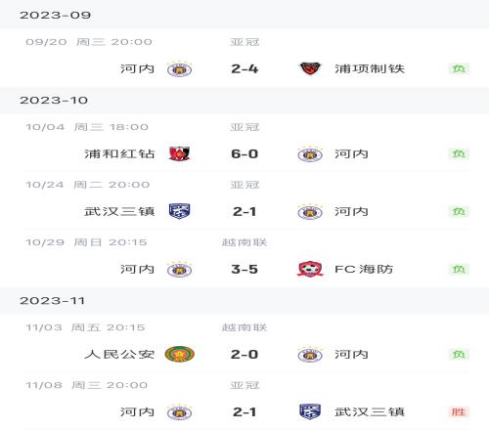Click the 河内 logo in the 10/04 match

click(310, 154)
